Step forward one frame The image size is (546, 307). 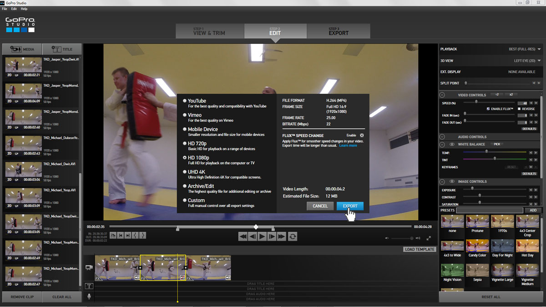tap(272, 236)
